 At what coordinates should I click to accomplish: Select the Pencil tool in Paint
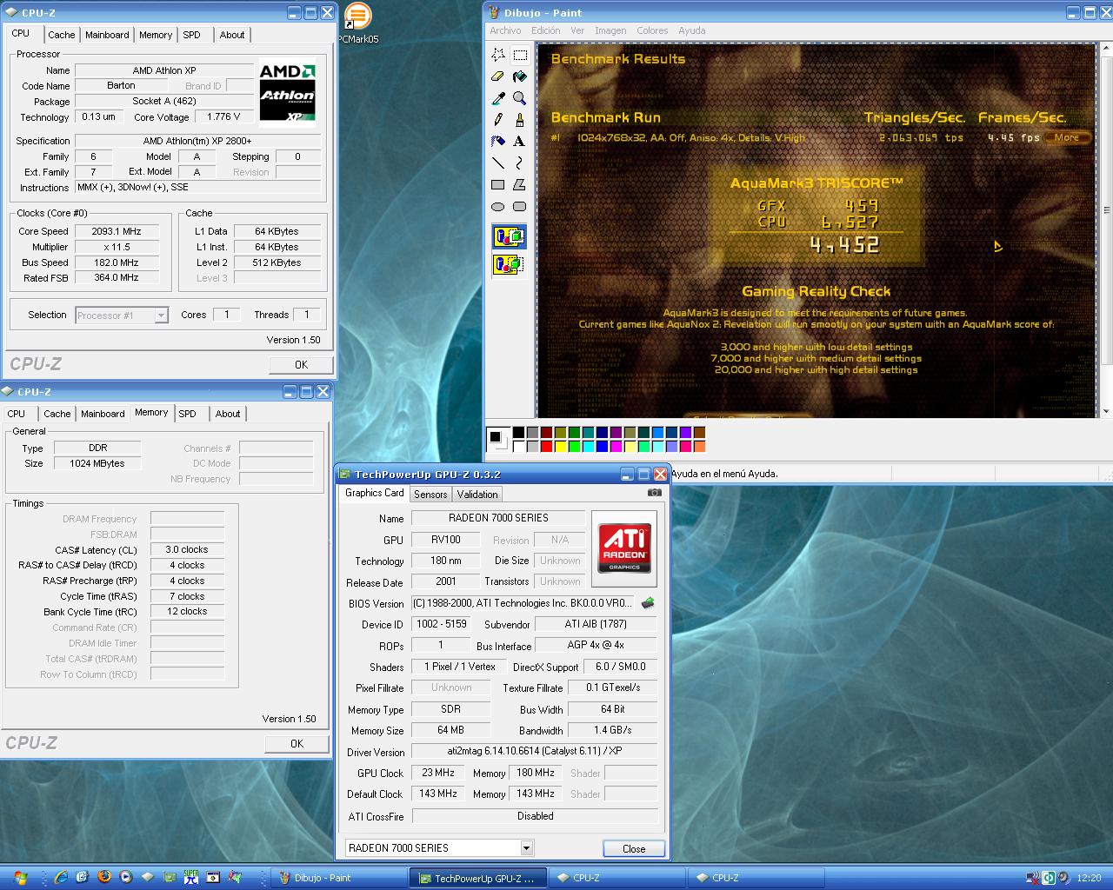tap(498, 120)
